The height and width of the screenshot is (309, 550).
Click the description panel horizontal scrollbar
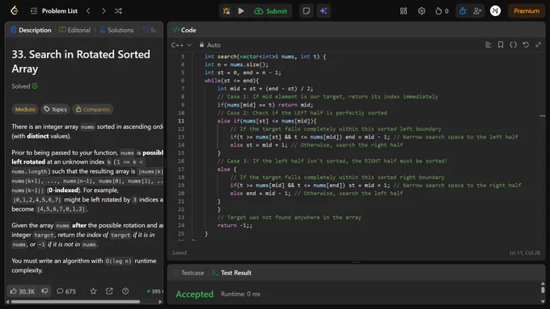pos(75,302)
